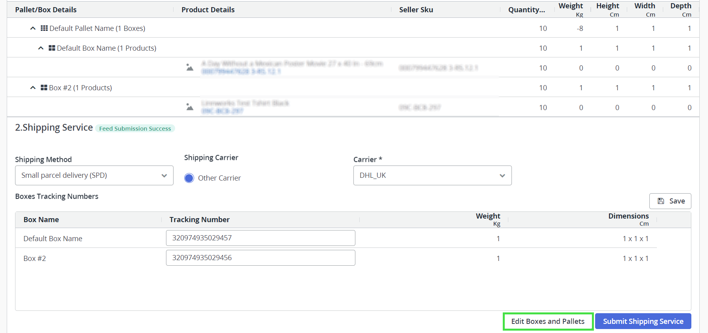Select the Other Carrier radio button

(189, 178)
